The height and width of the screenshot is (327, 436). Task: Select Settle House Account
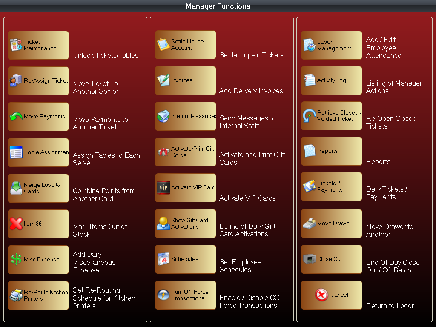[185, 45]
